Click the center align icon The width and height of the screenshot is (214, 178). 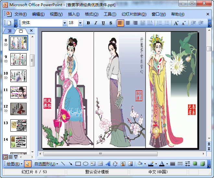[x=128, y=23]
